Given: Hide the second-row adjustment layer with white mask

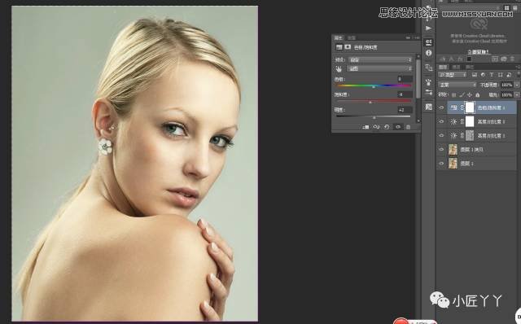Looking at the screenshot, I should [441, 121].
